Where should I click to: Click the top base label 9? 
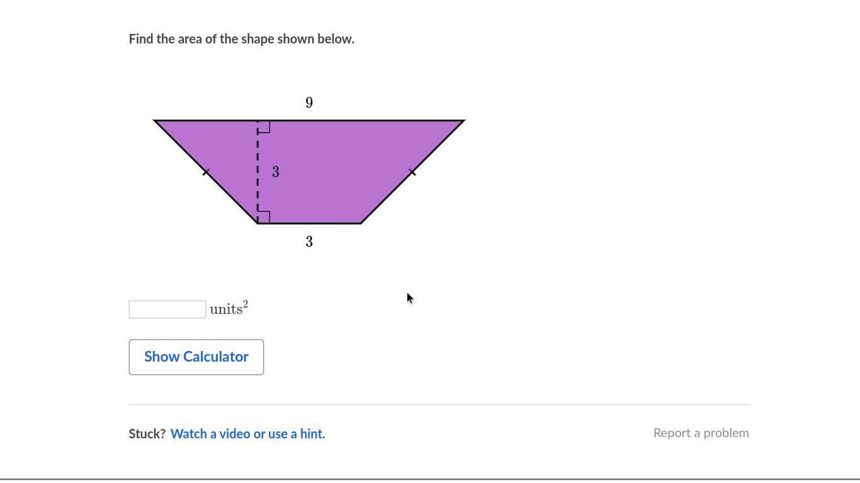309,103
